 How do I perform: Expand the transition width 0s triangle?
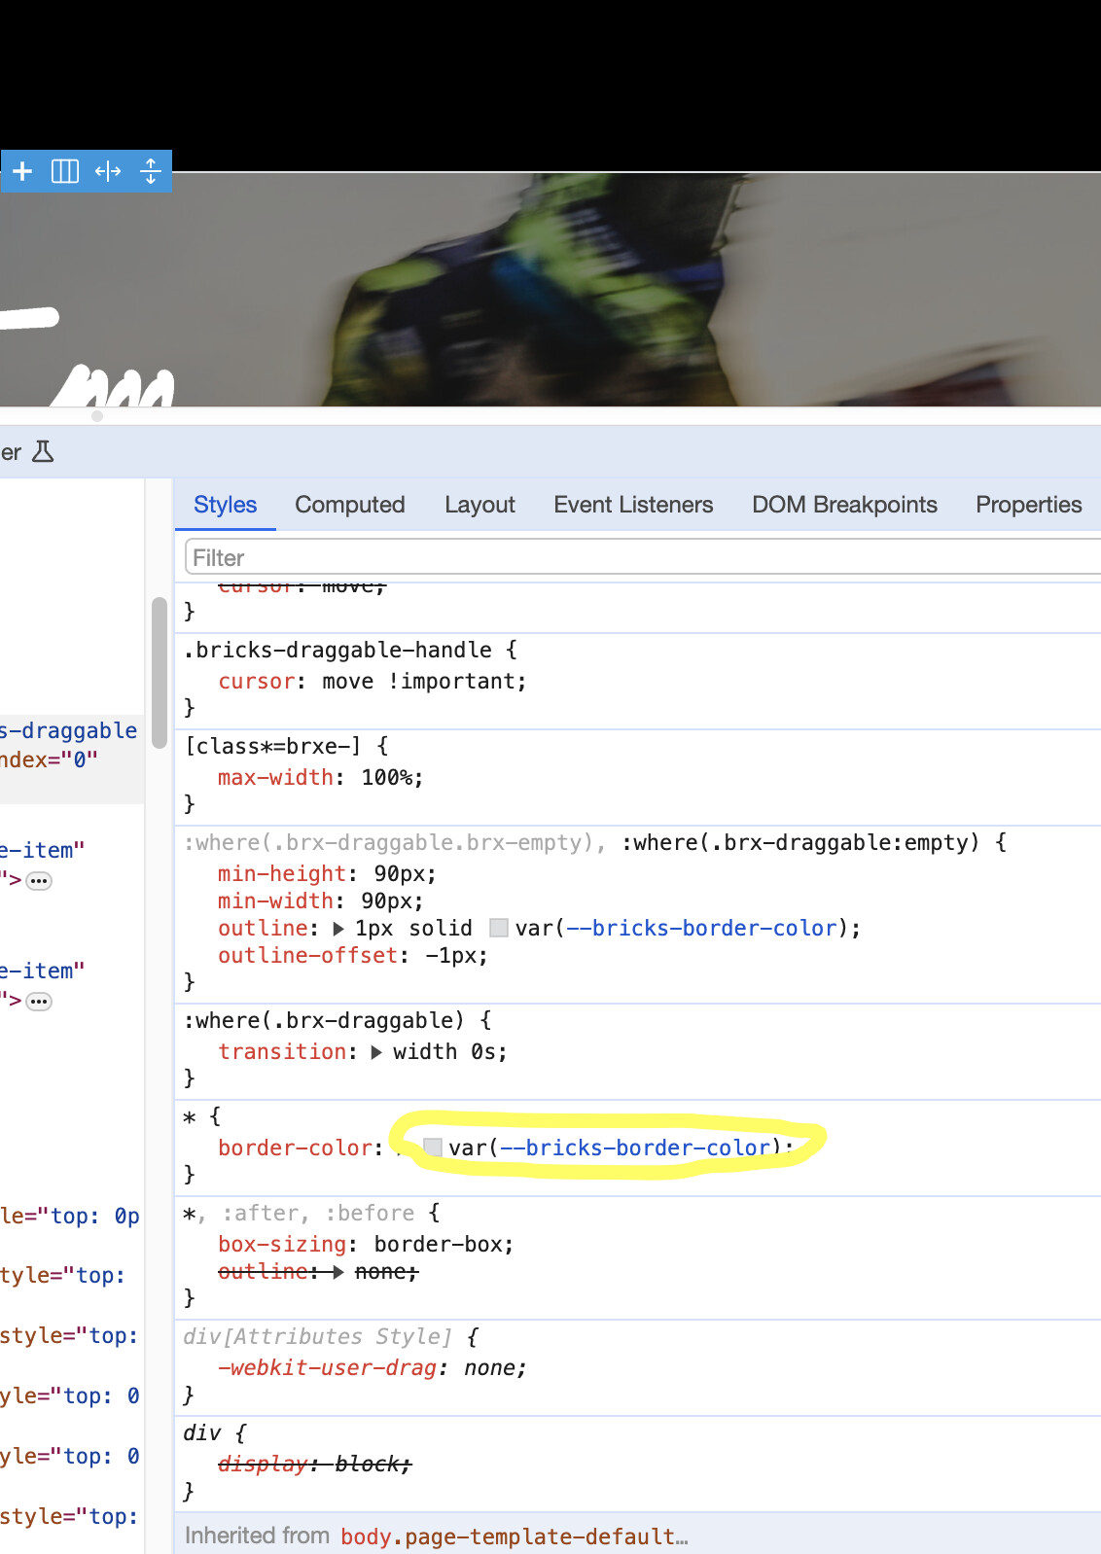[376, 1052]
